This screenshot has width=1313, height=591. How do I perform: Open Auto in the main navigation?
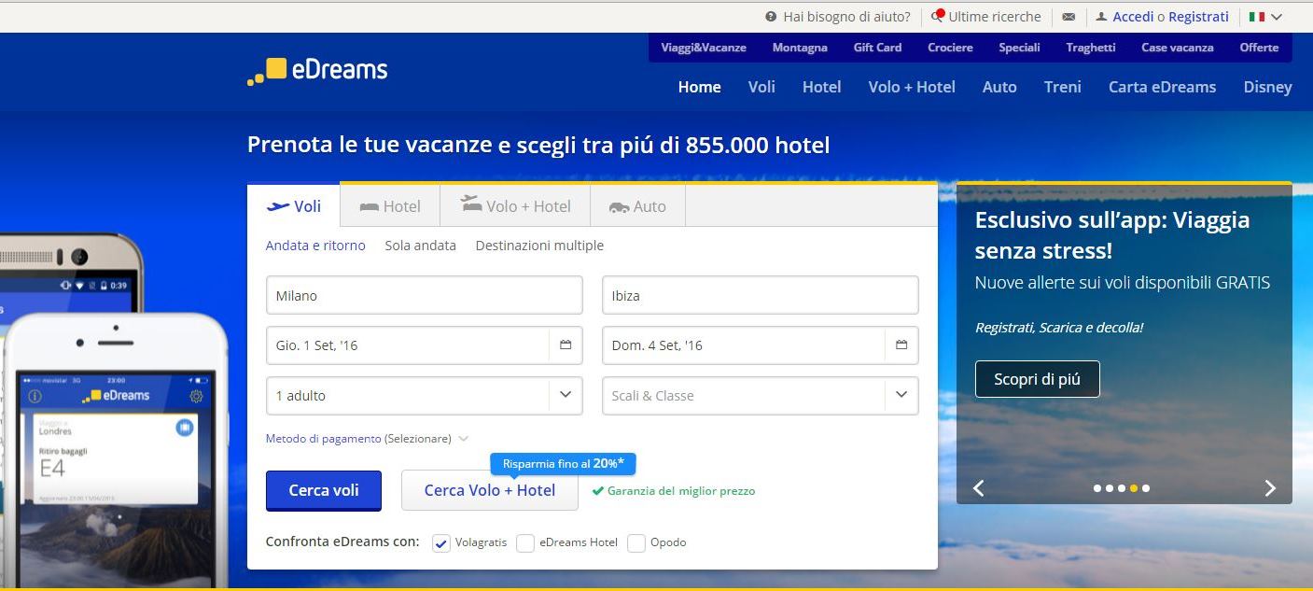[999, 87]
